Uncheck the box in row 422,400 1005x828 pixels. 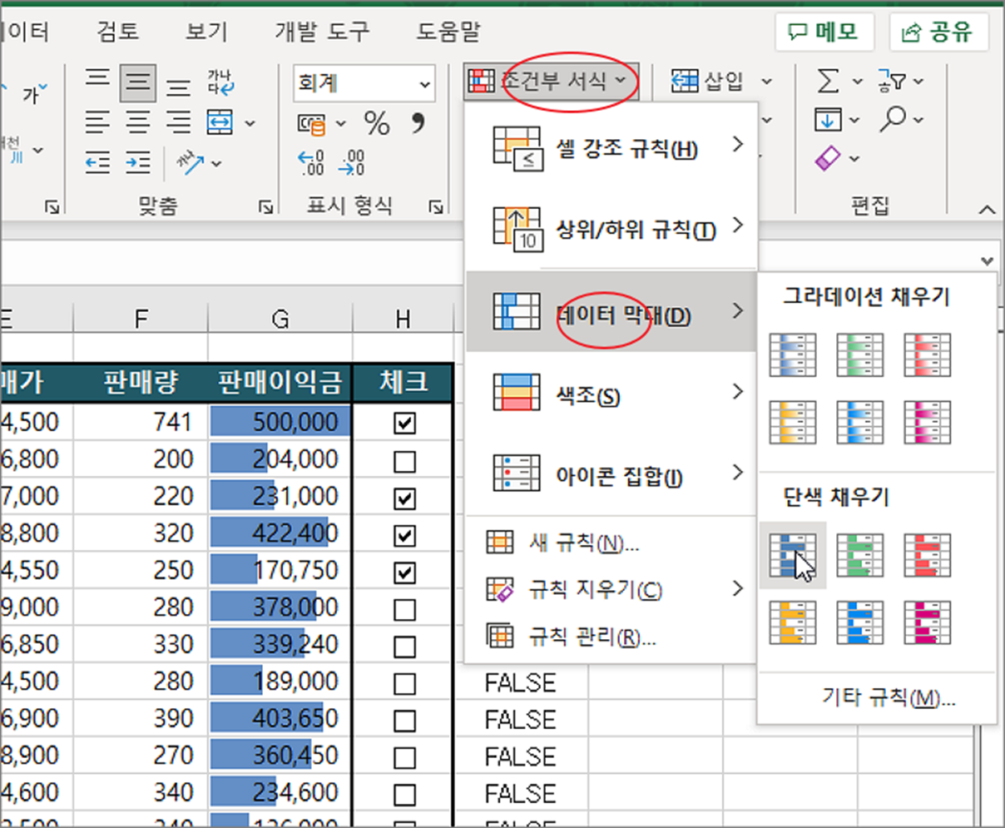tap(404, 535)
